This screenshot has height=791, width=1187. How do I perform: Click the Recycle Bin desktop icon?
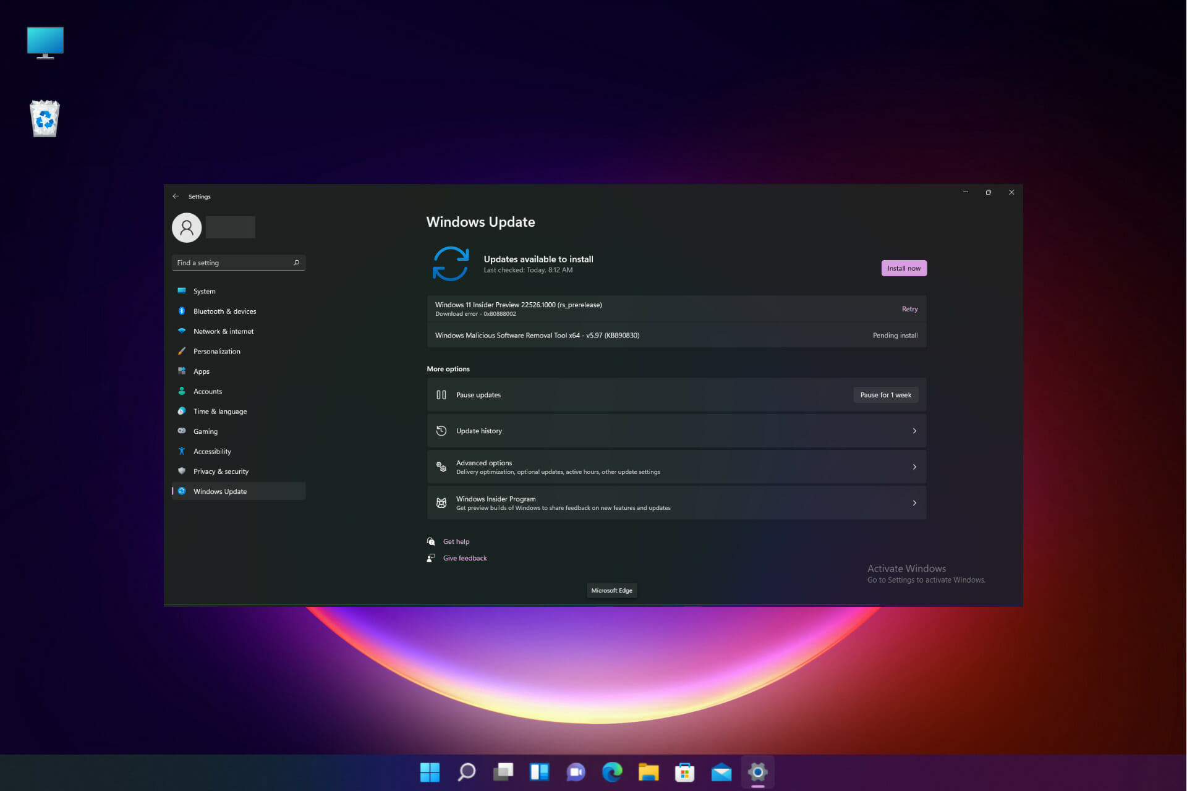coord(45,119)
